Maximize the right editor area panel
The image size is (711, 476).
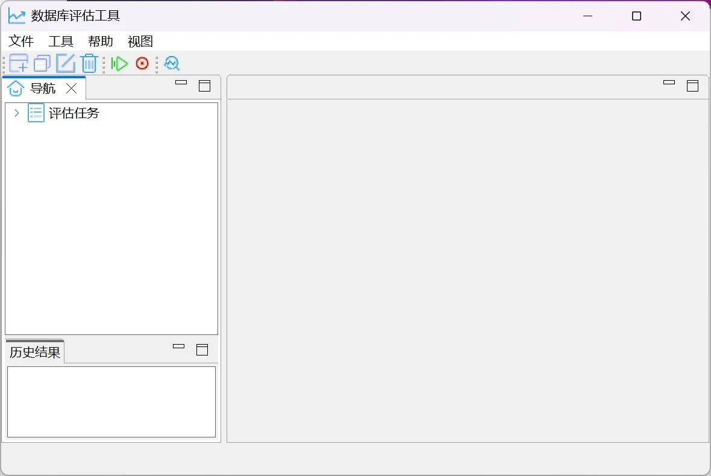[x=693, y=86]
